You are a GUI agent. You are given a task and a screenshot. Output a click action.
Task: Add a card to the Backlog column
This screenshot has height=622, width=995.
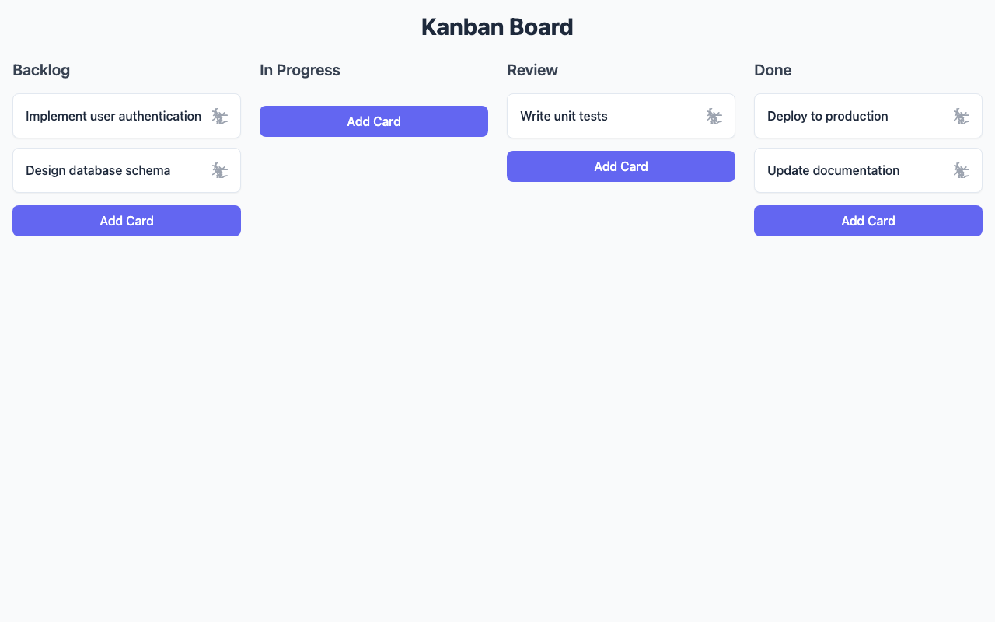[127, 221]
